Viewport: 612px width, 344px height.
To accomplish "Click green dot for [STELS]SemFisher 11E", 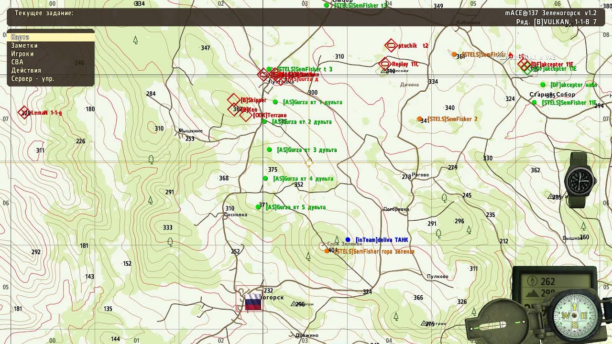I will tap(534, 102).
